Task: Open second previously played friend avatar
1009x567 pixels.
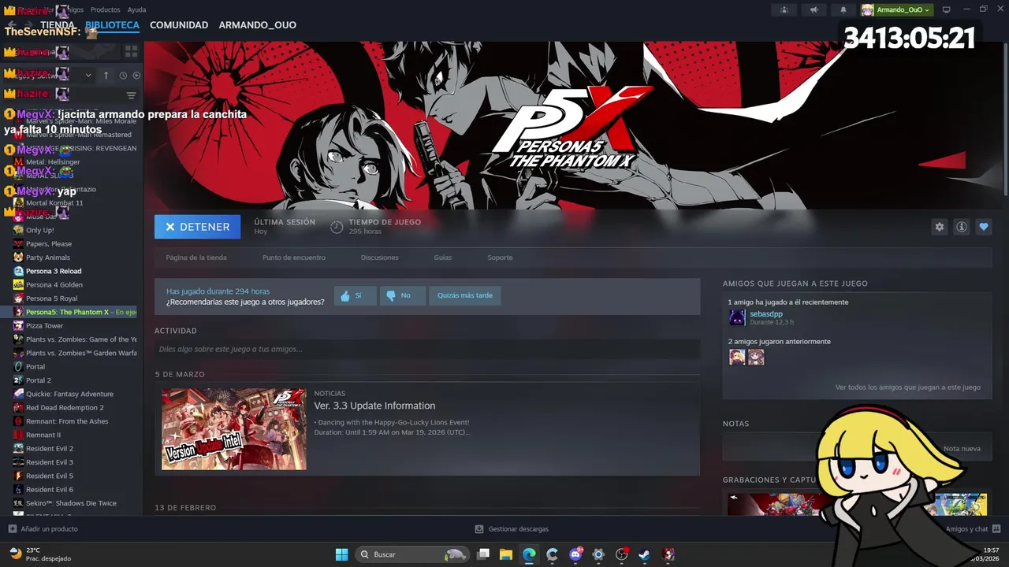Action: tap(756, 358)
